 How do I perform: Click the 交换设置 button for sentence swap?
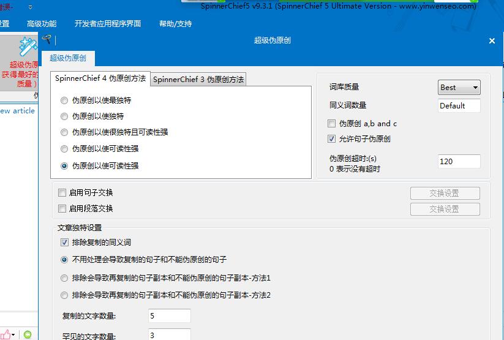(445, 193)
